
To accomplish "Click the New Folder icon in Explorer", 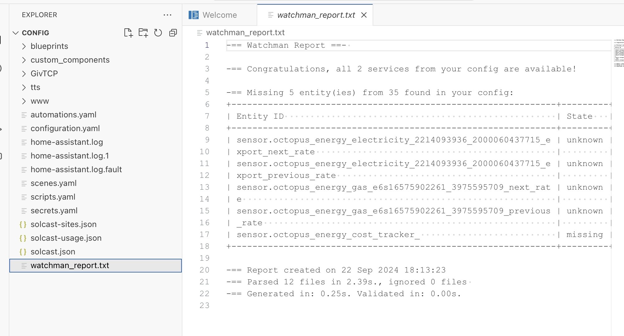I will pos(143,33).
